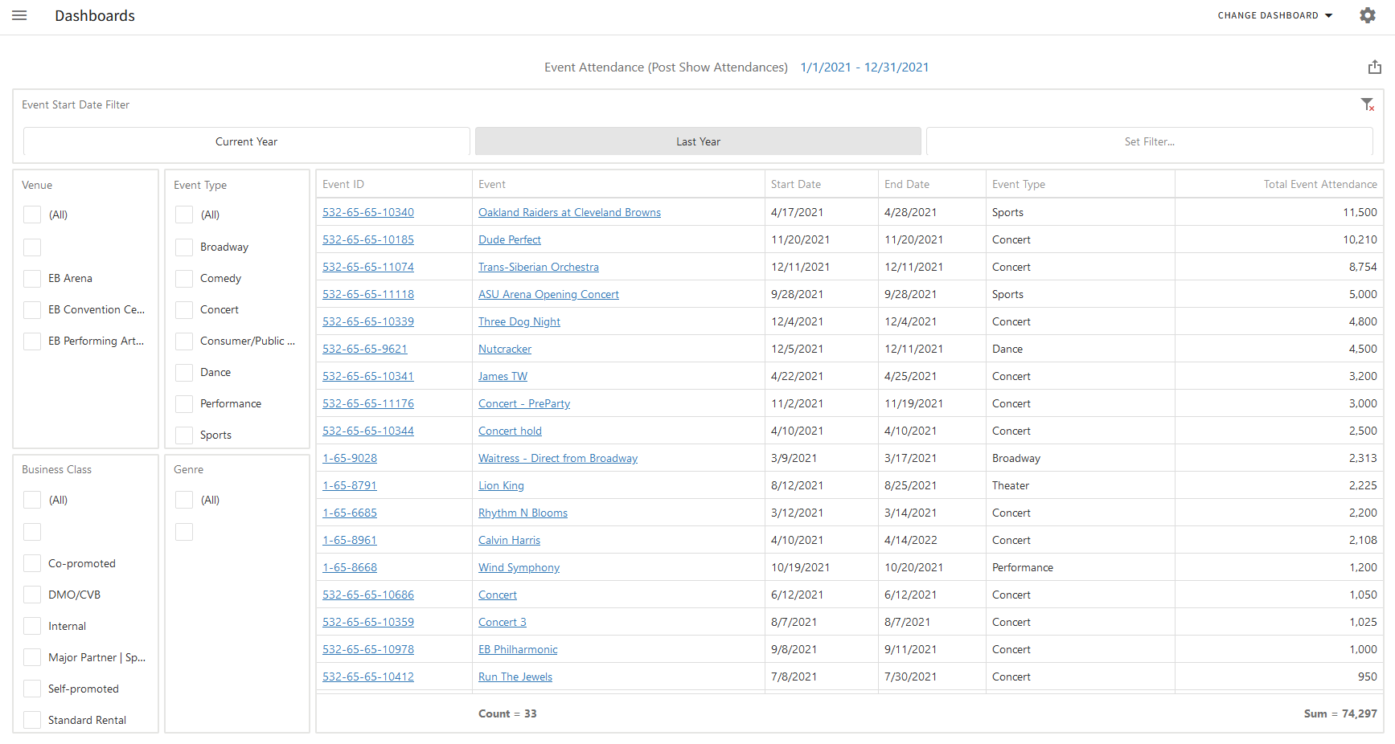Check the Standard Rental checkbox
This screenshot has height=744, width=1395.
[x=32, y=720]
